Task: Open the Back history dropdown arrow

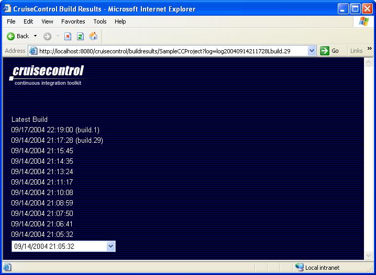Action: (35, 36)
